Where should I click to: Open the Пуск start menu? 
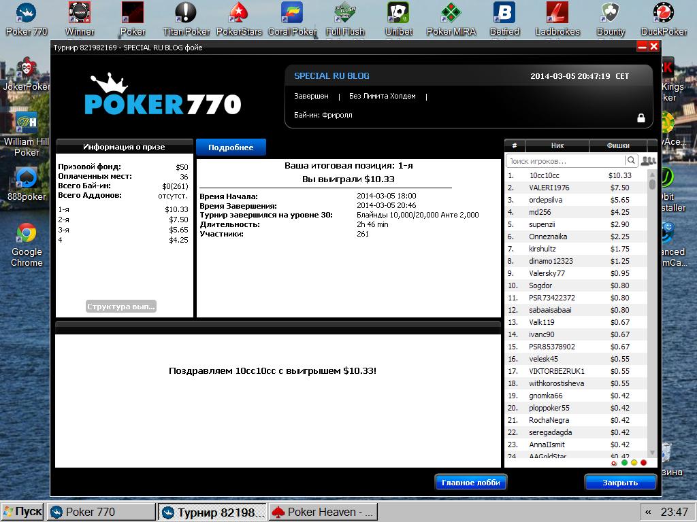pyautogui.click(x=22, y=512)
